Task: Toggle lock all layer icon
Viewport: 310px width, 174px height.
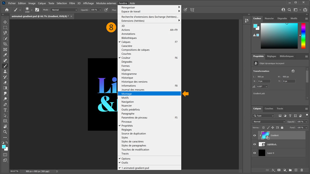Action: 282,128
